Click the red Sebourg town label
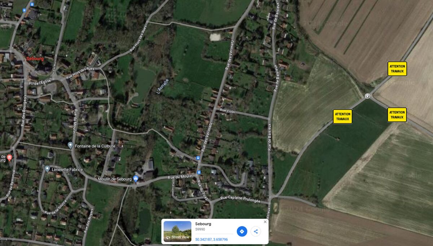Viewport: 433px width, 246px height. point(35,58)
